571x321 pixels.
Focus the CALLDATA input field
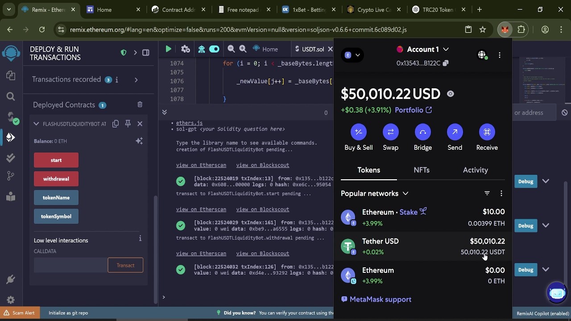[70, 265]
